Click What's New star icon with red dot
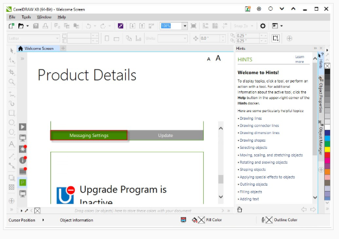 click(x=23, y=149)
